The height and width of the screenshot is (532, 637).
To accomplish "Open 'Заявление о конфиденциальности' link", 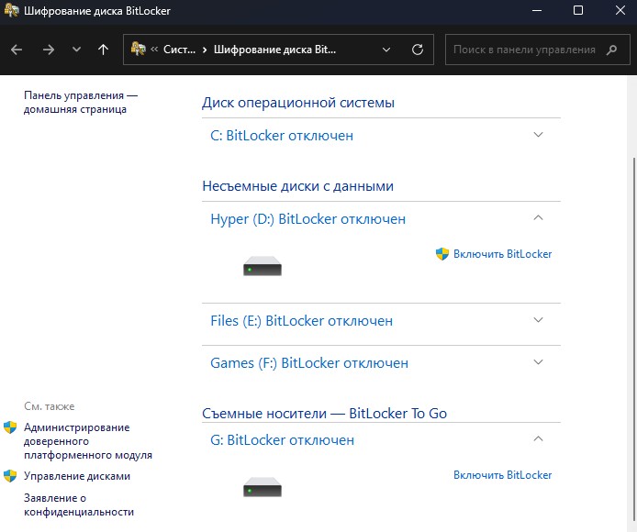I will 79,504.
